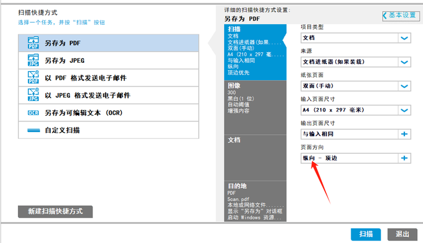Expand the 来源 dropdown list
423x243 pixels.
tap(404, 62)
